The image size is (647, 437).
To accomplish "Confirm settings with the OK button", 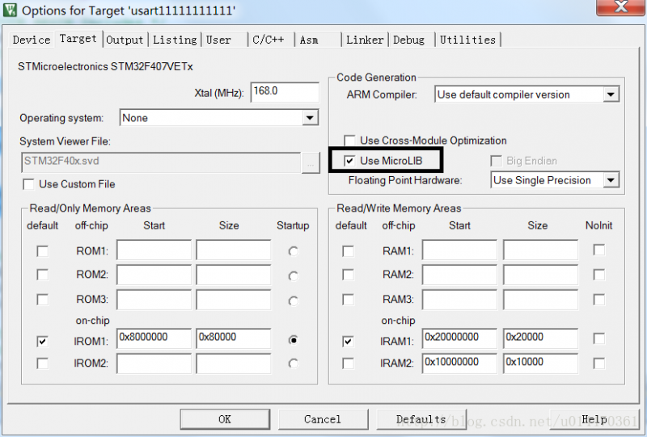I will 225,419.
